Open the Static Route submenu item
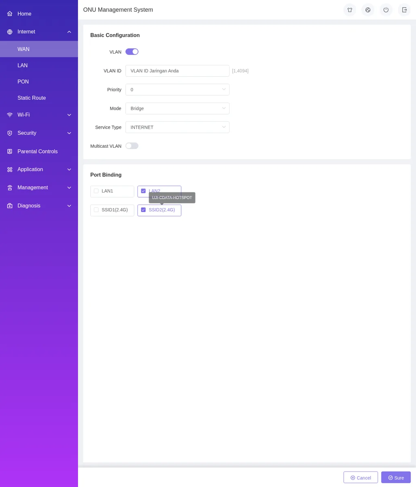This screenshot has height=487, width=416. (39, 98)
